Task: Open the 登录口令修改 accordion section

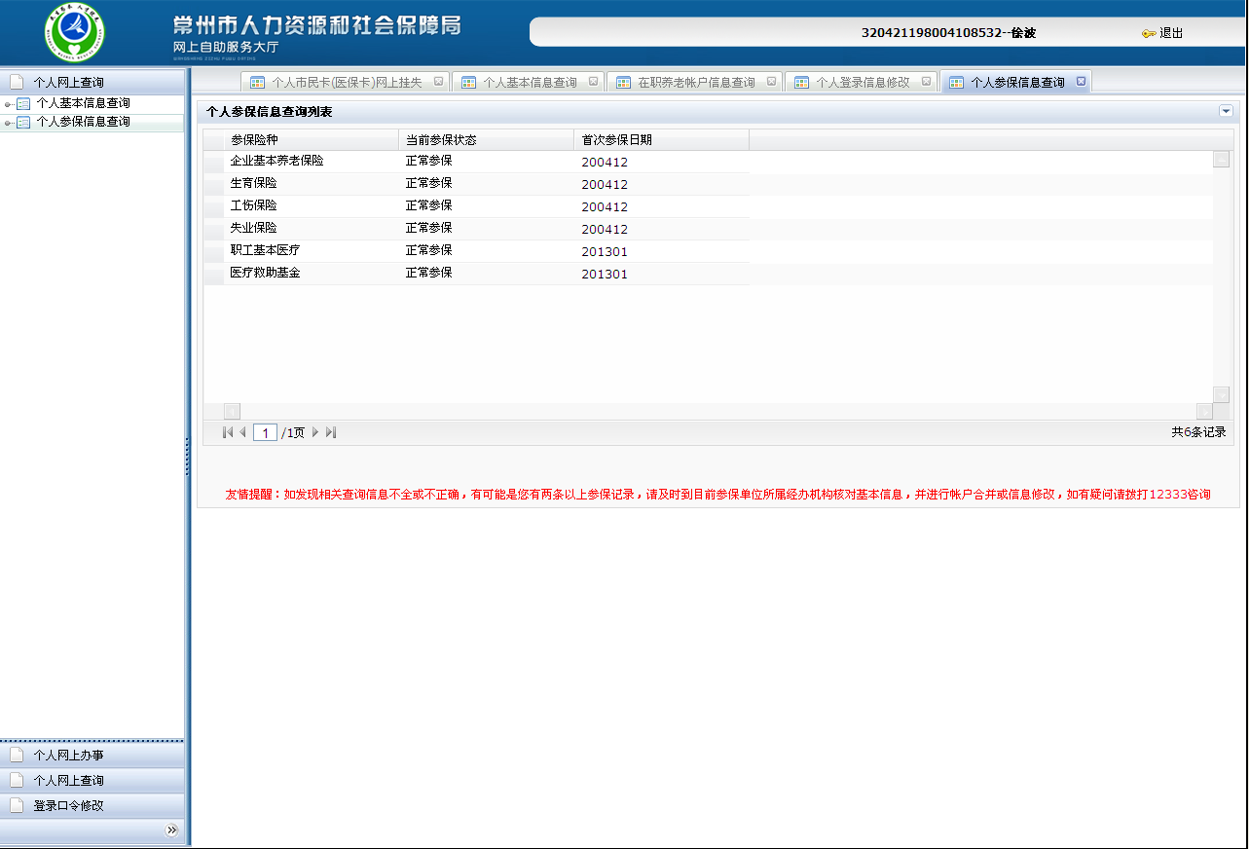Action: [x=92, y=806]
